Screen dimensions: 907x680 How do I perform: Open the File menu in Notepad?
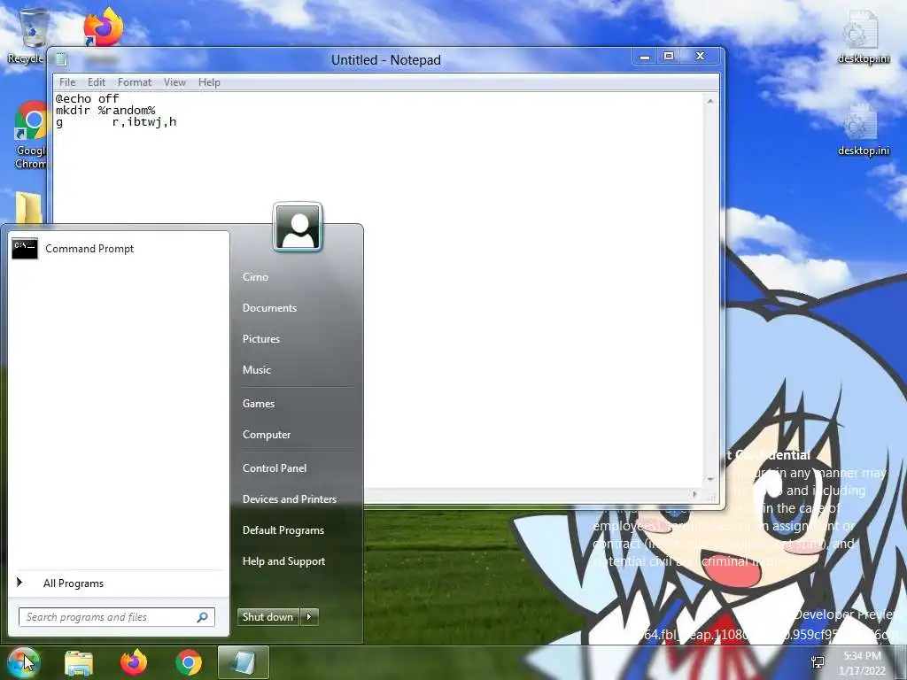67,82
